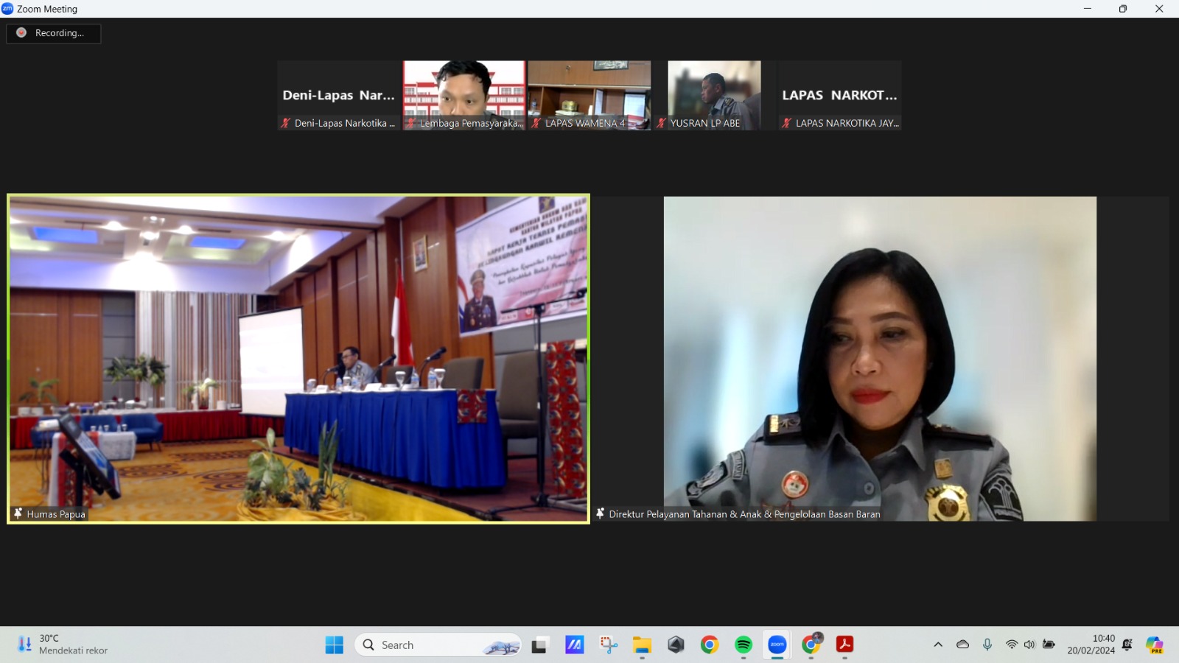
Task: Click the Zoom icon in the taskbar
Action: click(x=777, y=645)
